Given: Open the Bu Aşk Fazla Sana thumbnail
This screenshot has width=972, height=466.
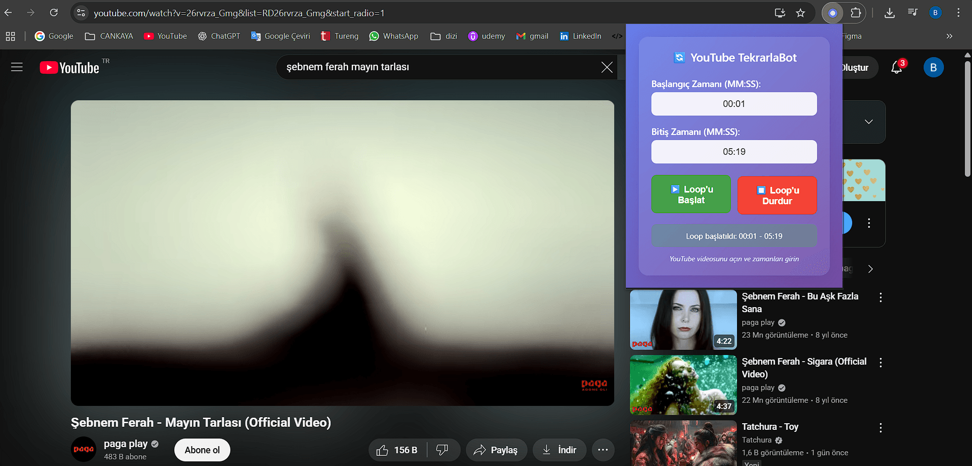Looking at the screenshot, I should point(684,320).
